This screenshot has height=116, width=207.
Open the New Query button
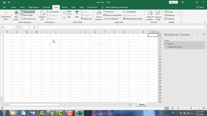(16, 15)
